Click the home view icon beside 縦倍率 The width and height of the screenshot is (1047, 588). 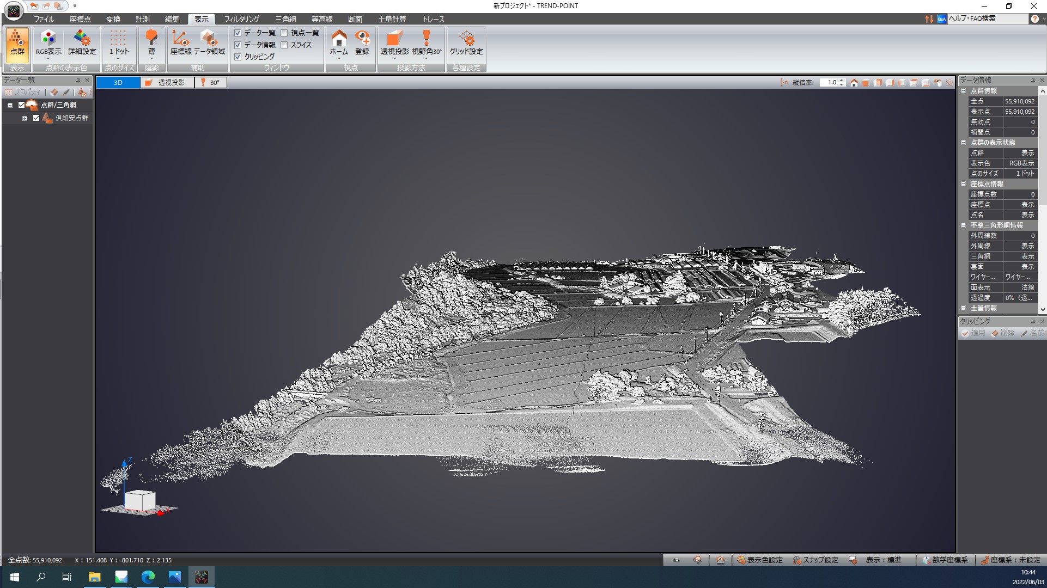coord(854,83)
